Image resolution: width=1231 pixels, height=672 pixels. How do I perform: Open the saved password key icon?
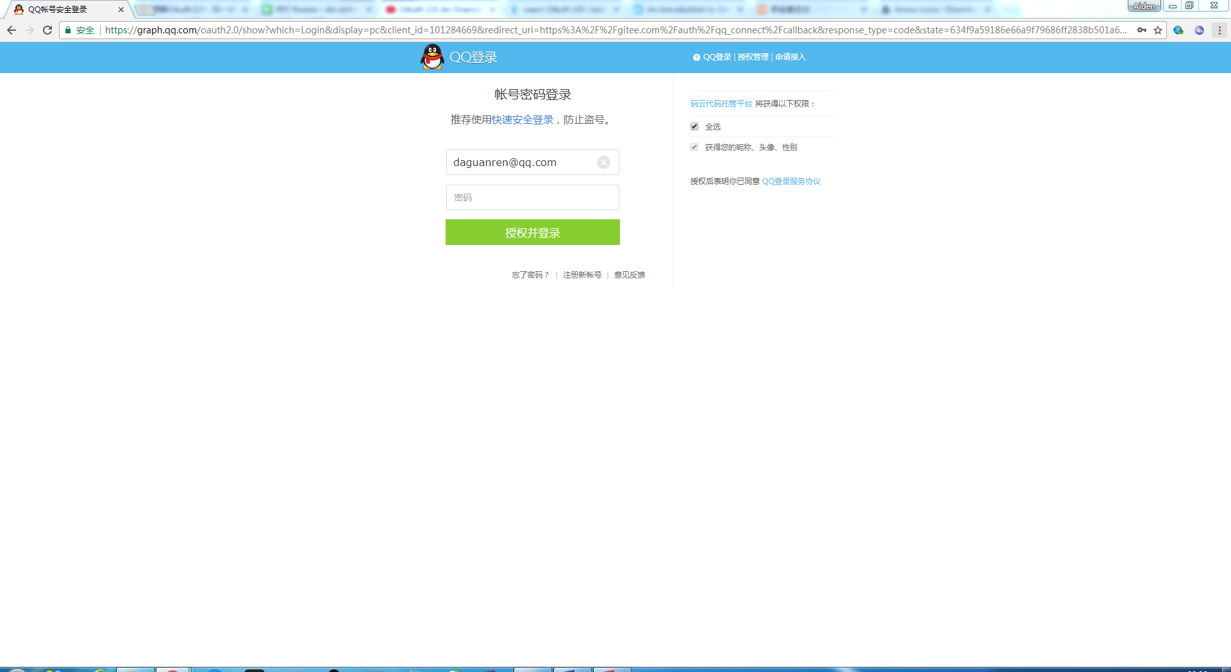[1142, 30]
